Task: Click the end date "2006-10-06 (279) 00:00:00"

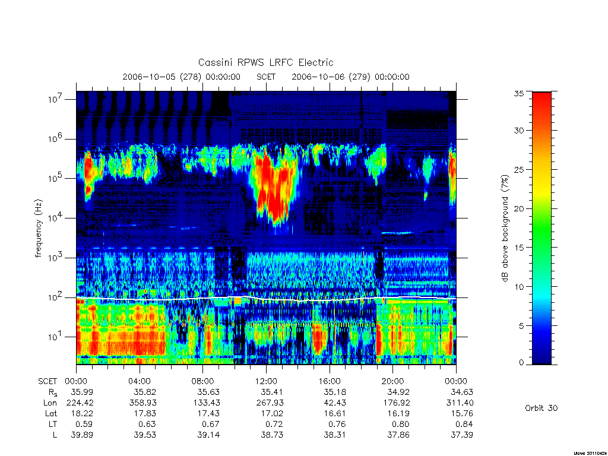Action: coord(350,77)
